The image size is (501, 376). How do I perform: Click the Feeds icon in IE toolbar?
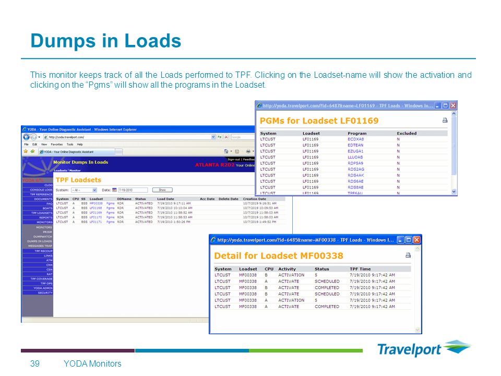point(237,151)
